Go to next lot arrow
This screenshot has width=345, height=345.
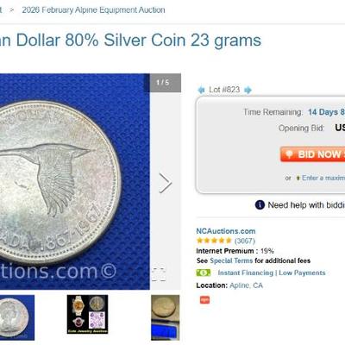248,90
